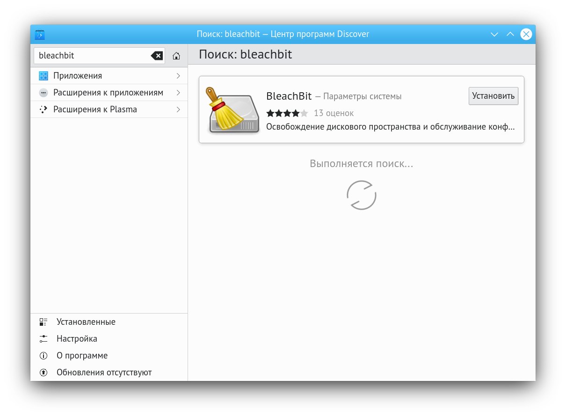
Task: Click the Plasma add-ons icon
Action: (44, 110)
